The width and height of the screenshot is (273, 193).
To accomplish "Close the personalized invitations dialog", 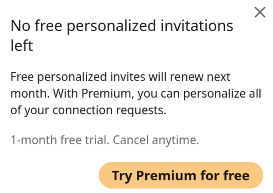I will 260,12.
